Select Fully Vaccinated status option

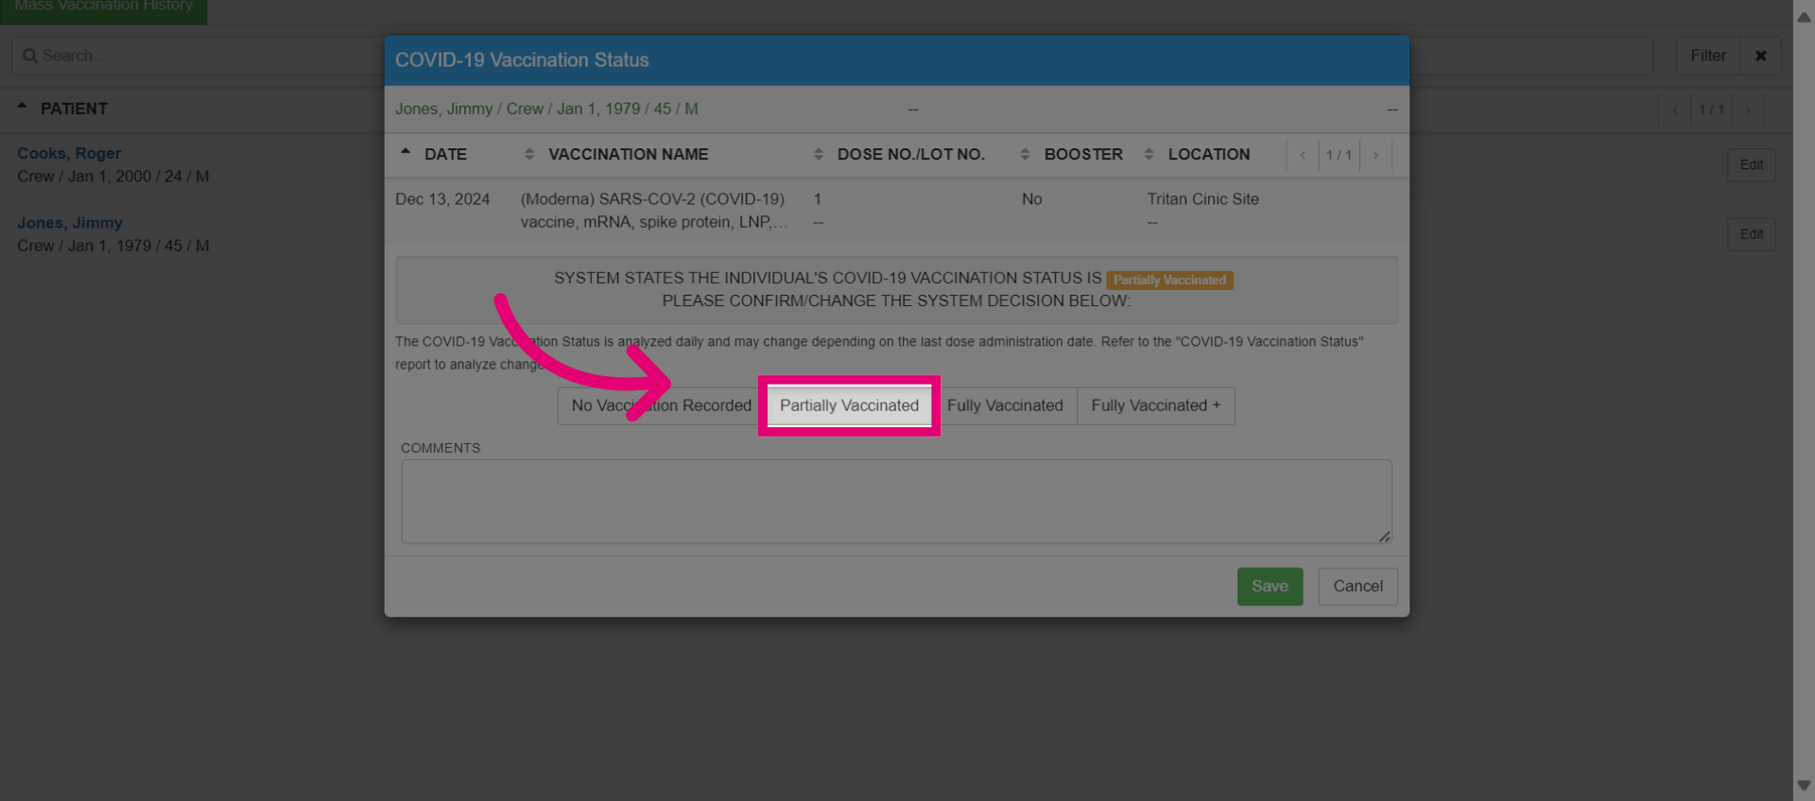1005,405
